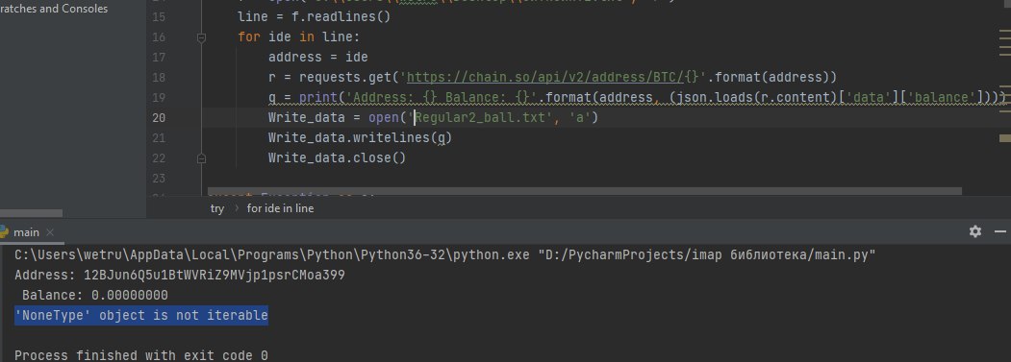Click 'Regular2_ball.txt' string in code
This screenshot has width=1011, height=362.
(480, 118)
